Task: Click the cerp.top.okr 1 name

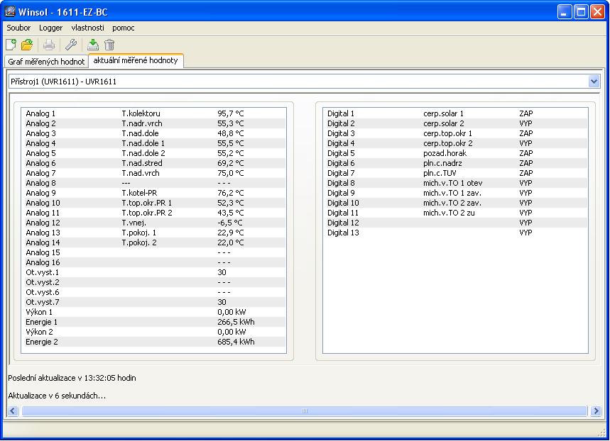Action: tap(448, 133)
